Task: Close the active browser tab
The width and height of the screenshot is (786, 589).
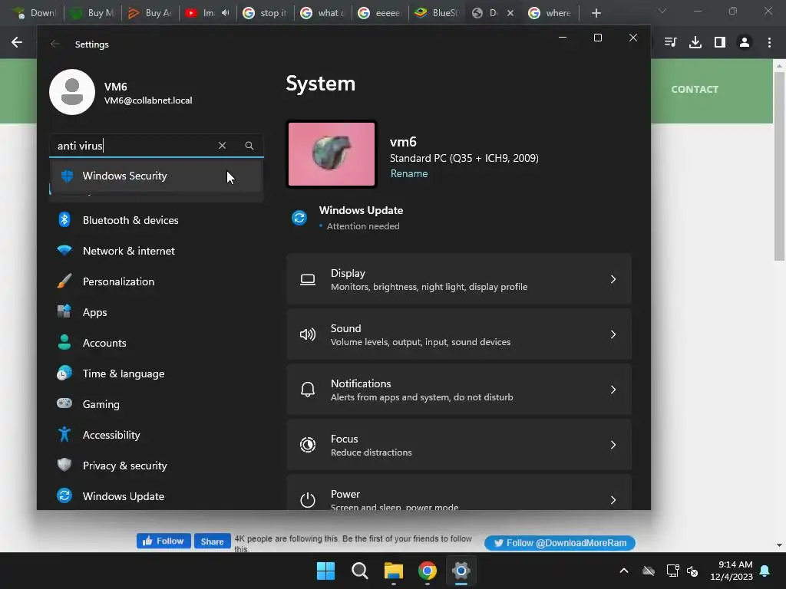Action: [510, 13]
